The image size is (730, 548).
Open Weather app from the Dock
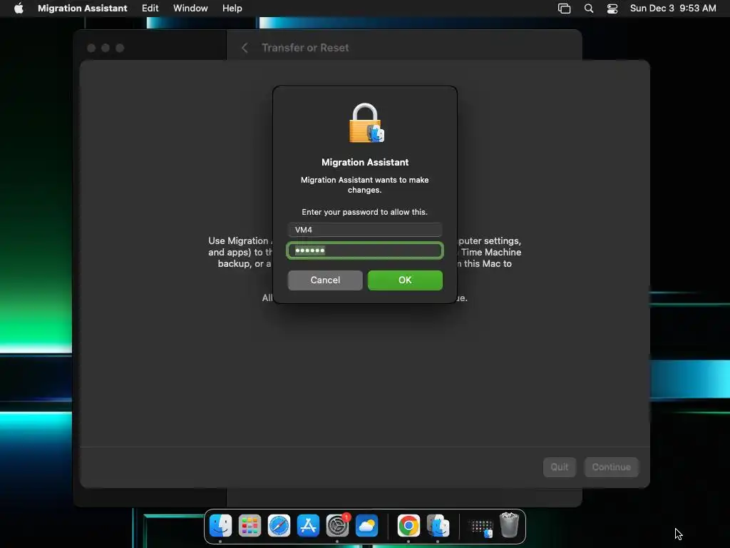tap(367, 526)
